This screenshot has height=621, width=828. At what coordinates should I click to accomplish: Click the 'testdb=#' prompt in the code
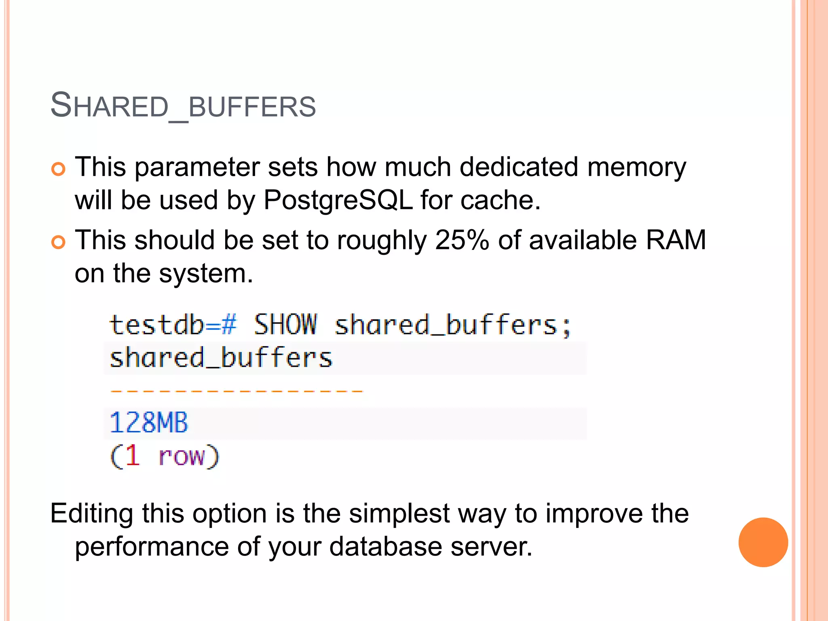pos(173,325)
